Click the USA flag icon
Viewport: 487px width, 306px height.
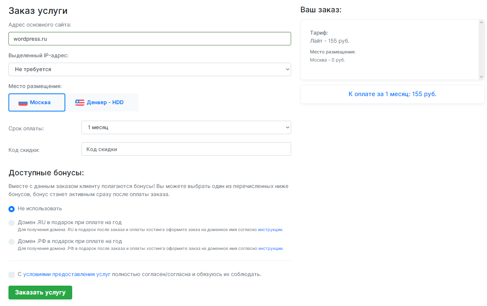(x=80, y=103)
